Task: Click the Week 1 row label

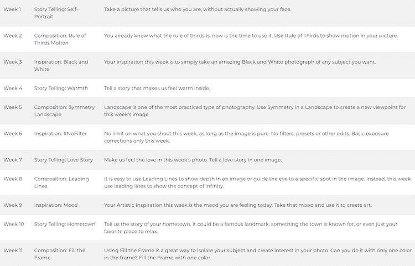Action: pyautogui.click(x=13, y=9)
